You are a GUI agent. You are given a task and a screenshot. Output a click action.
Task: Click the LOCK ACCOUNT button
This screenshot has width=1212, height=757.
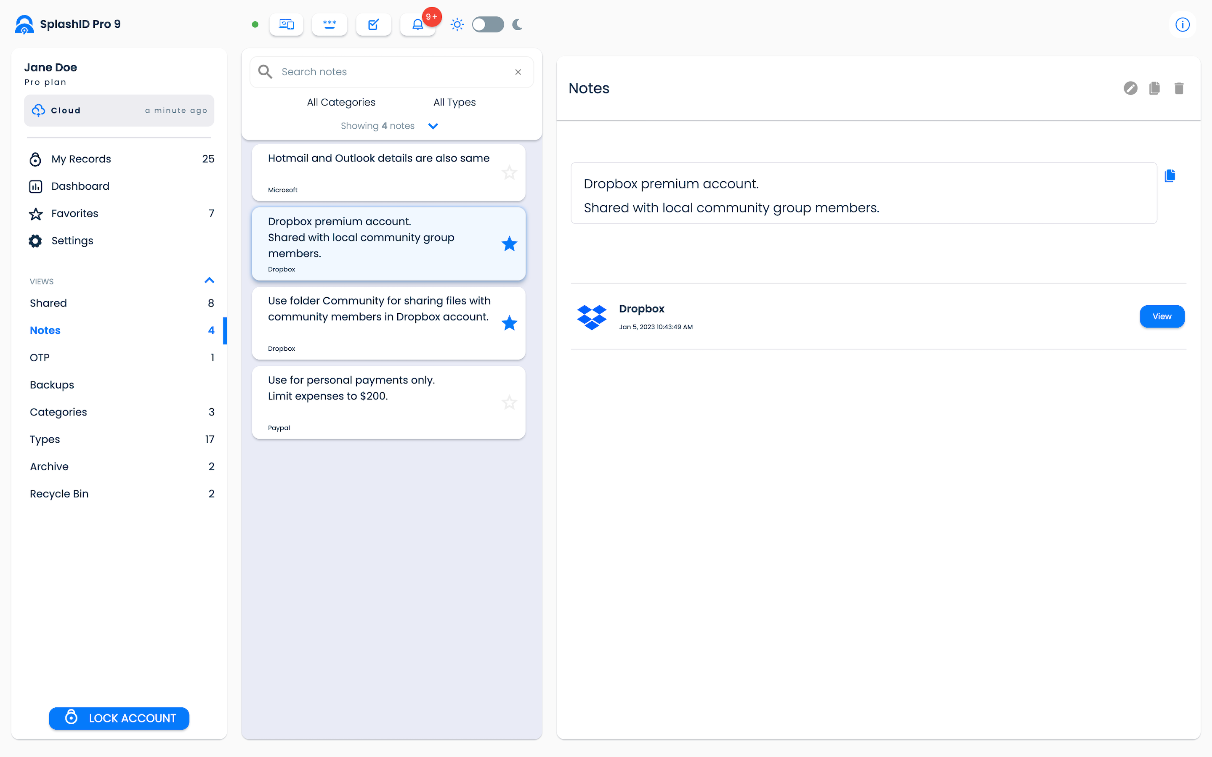point(119,718)
